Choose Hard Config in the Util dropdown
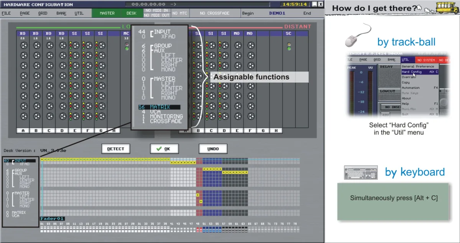This screenshot has height=243, width=460. point(420,72)
